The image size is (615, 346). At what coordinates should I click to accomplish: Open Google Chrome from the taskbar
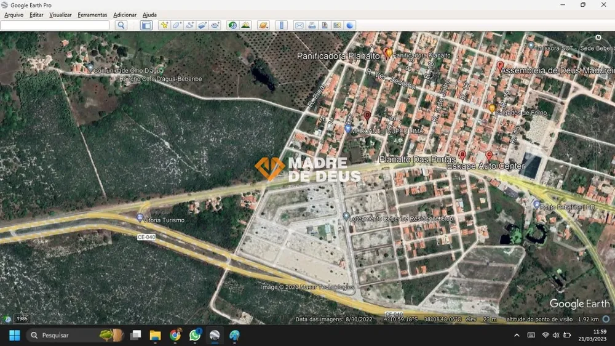click(x=175, y=335)
